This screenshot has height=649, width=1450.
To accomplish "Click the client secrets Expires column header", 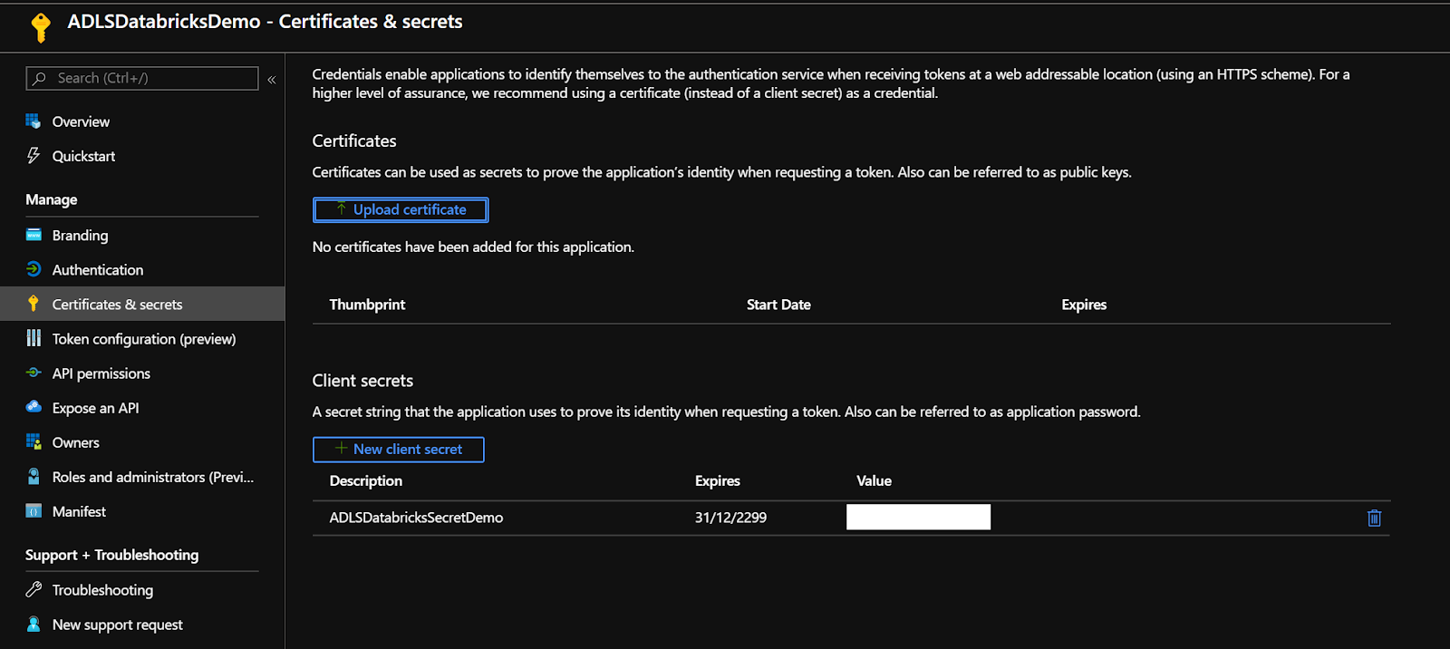I will coord(718,480).
